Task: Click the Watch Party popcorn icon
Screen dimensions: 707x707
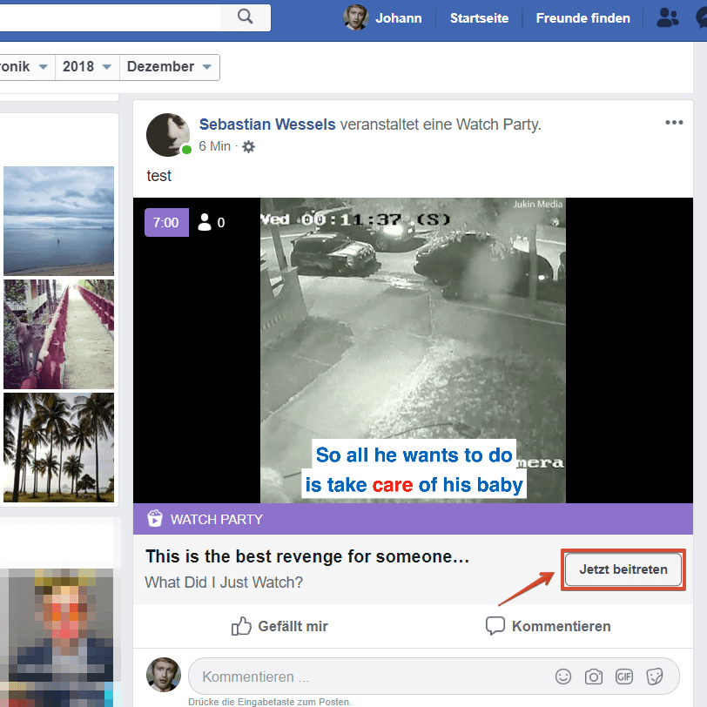Action: point(154,519)
